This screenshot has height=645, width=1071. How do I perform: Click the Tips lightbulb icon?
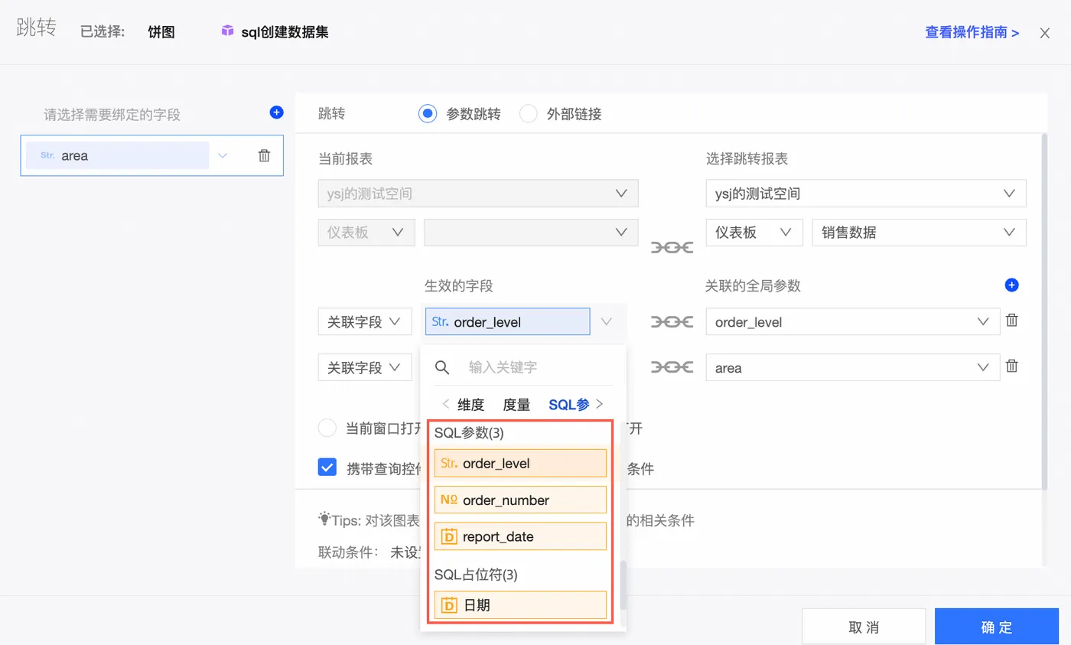[324, 519]
